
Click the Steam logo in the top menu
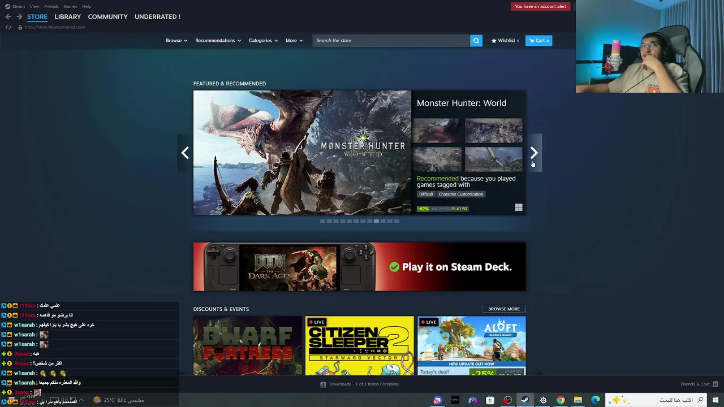[x=7, y=6]
